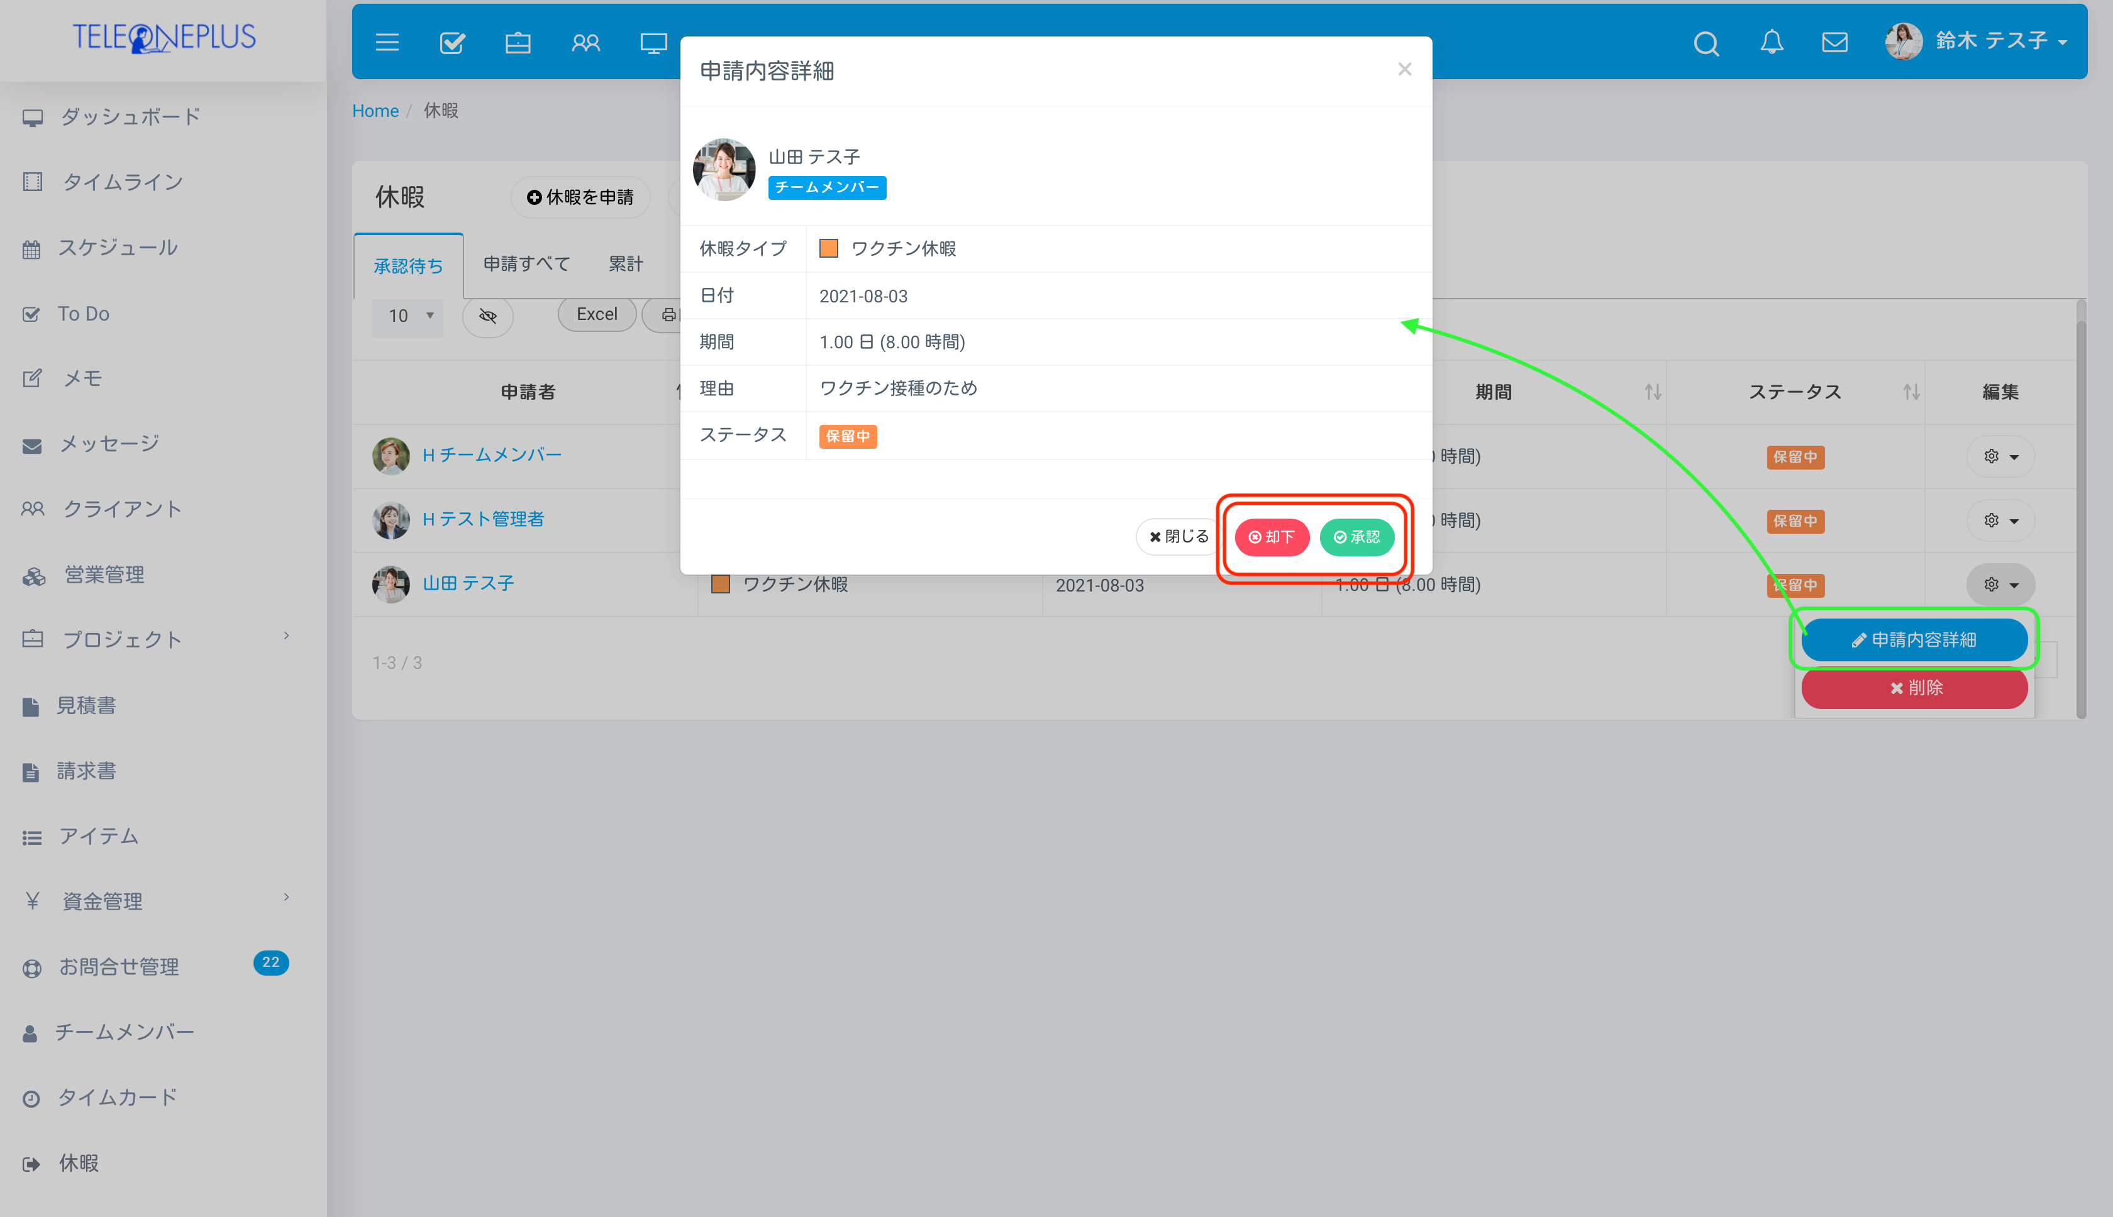
Task: Select 申請内容詳細 from the row menu
Action: (x=1915, y=639)
